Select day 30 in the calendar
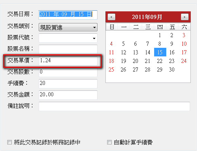 point(172,69)
